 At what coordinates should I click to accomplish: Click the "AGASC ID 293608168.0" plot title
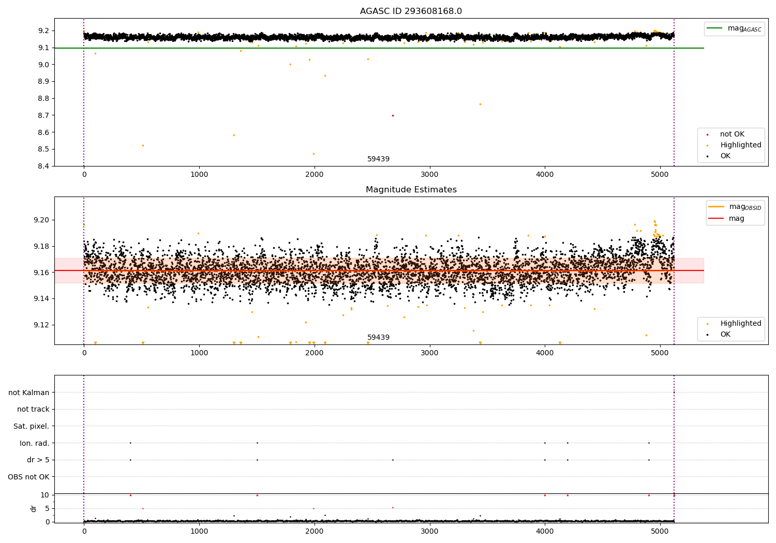411,11
